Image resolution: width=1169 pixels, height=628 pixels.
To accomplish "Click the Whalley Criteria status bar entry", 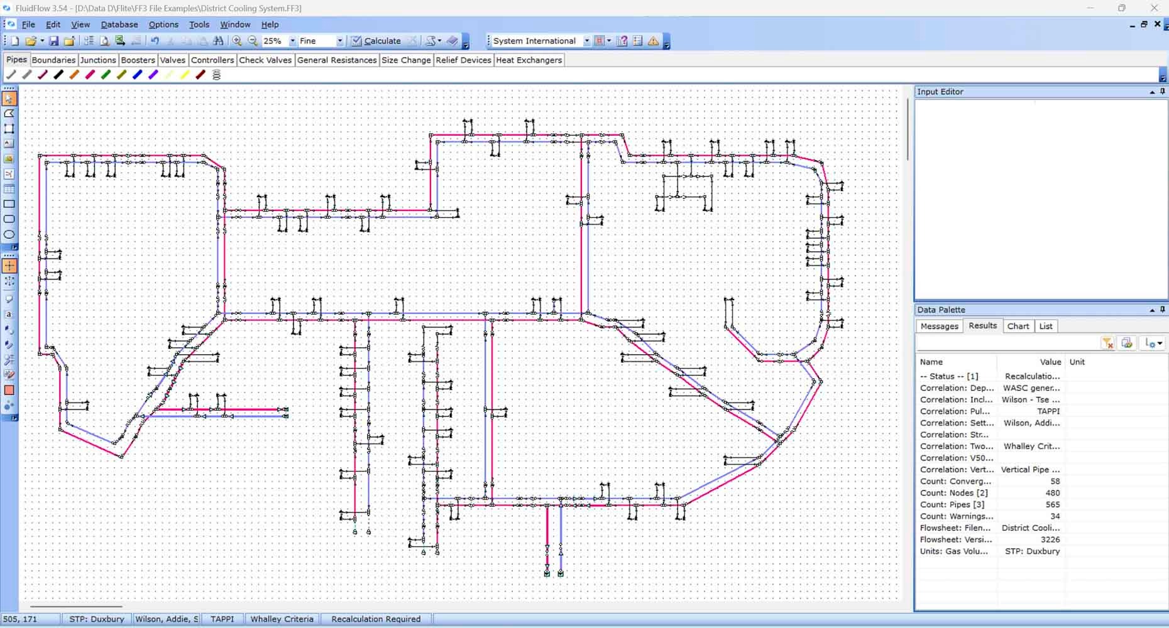I will (x=282, y=619).
